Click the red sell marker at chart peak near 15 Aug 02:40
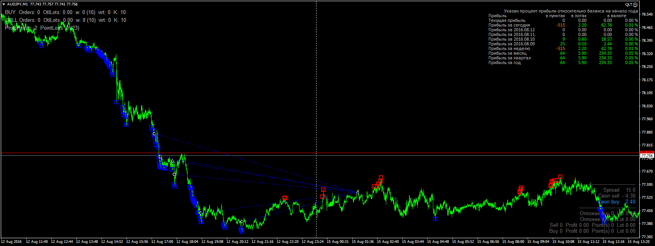 pos(381,178)
